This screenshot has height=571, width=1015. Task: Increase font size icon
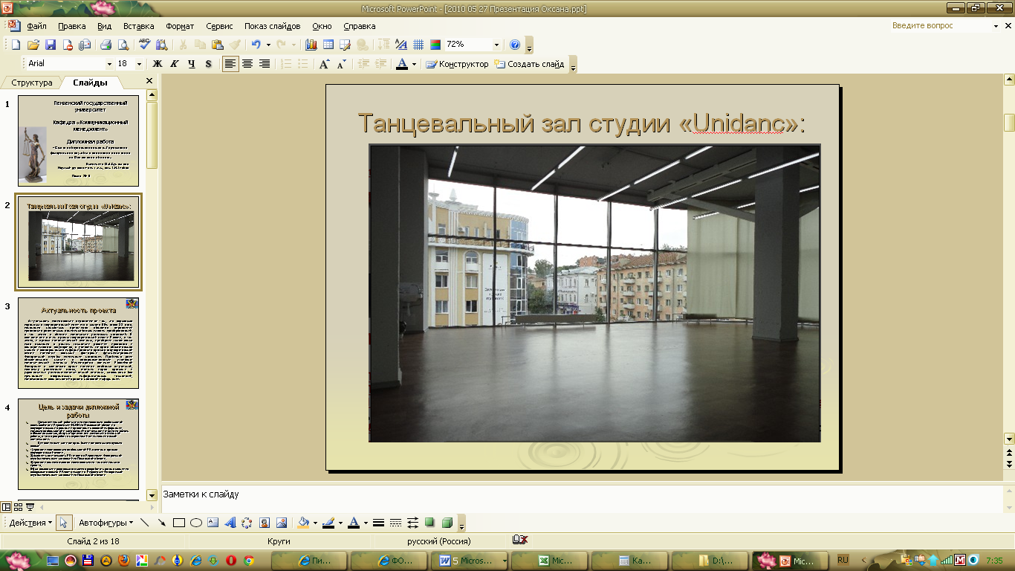[325, 64]
